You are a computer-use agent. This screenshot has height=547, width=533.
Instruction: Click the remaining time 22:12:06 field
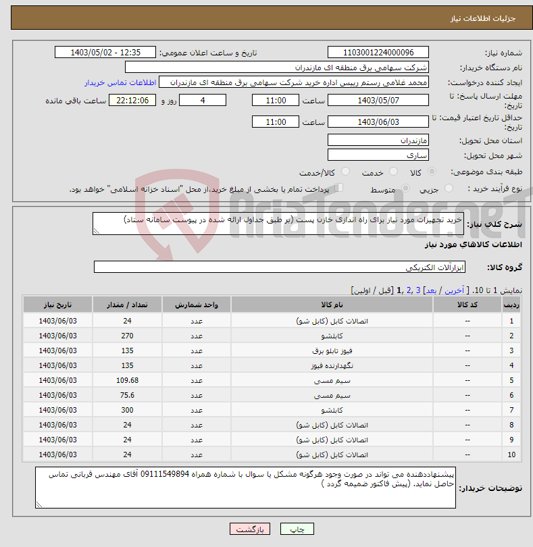[x=132, y=101]
